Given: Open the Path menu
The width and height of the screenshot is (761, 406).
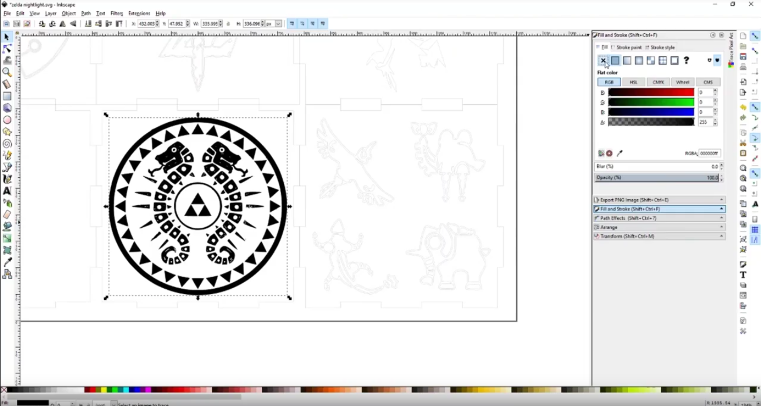Looking at the screenshot, I should point(86,13).
